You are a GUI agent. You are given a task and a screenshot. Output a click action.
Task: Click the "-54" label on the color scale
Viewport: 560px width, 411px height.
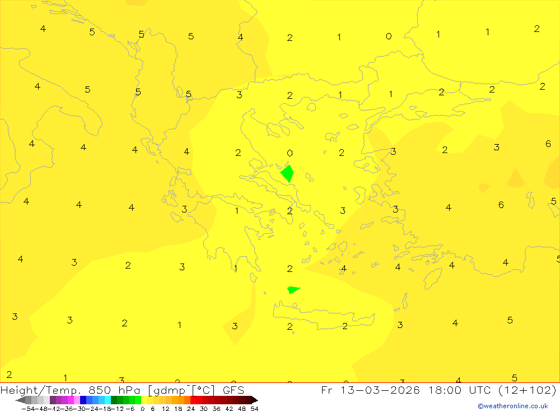click(28, 409)
